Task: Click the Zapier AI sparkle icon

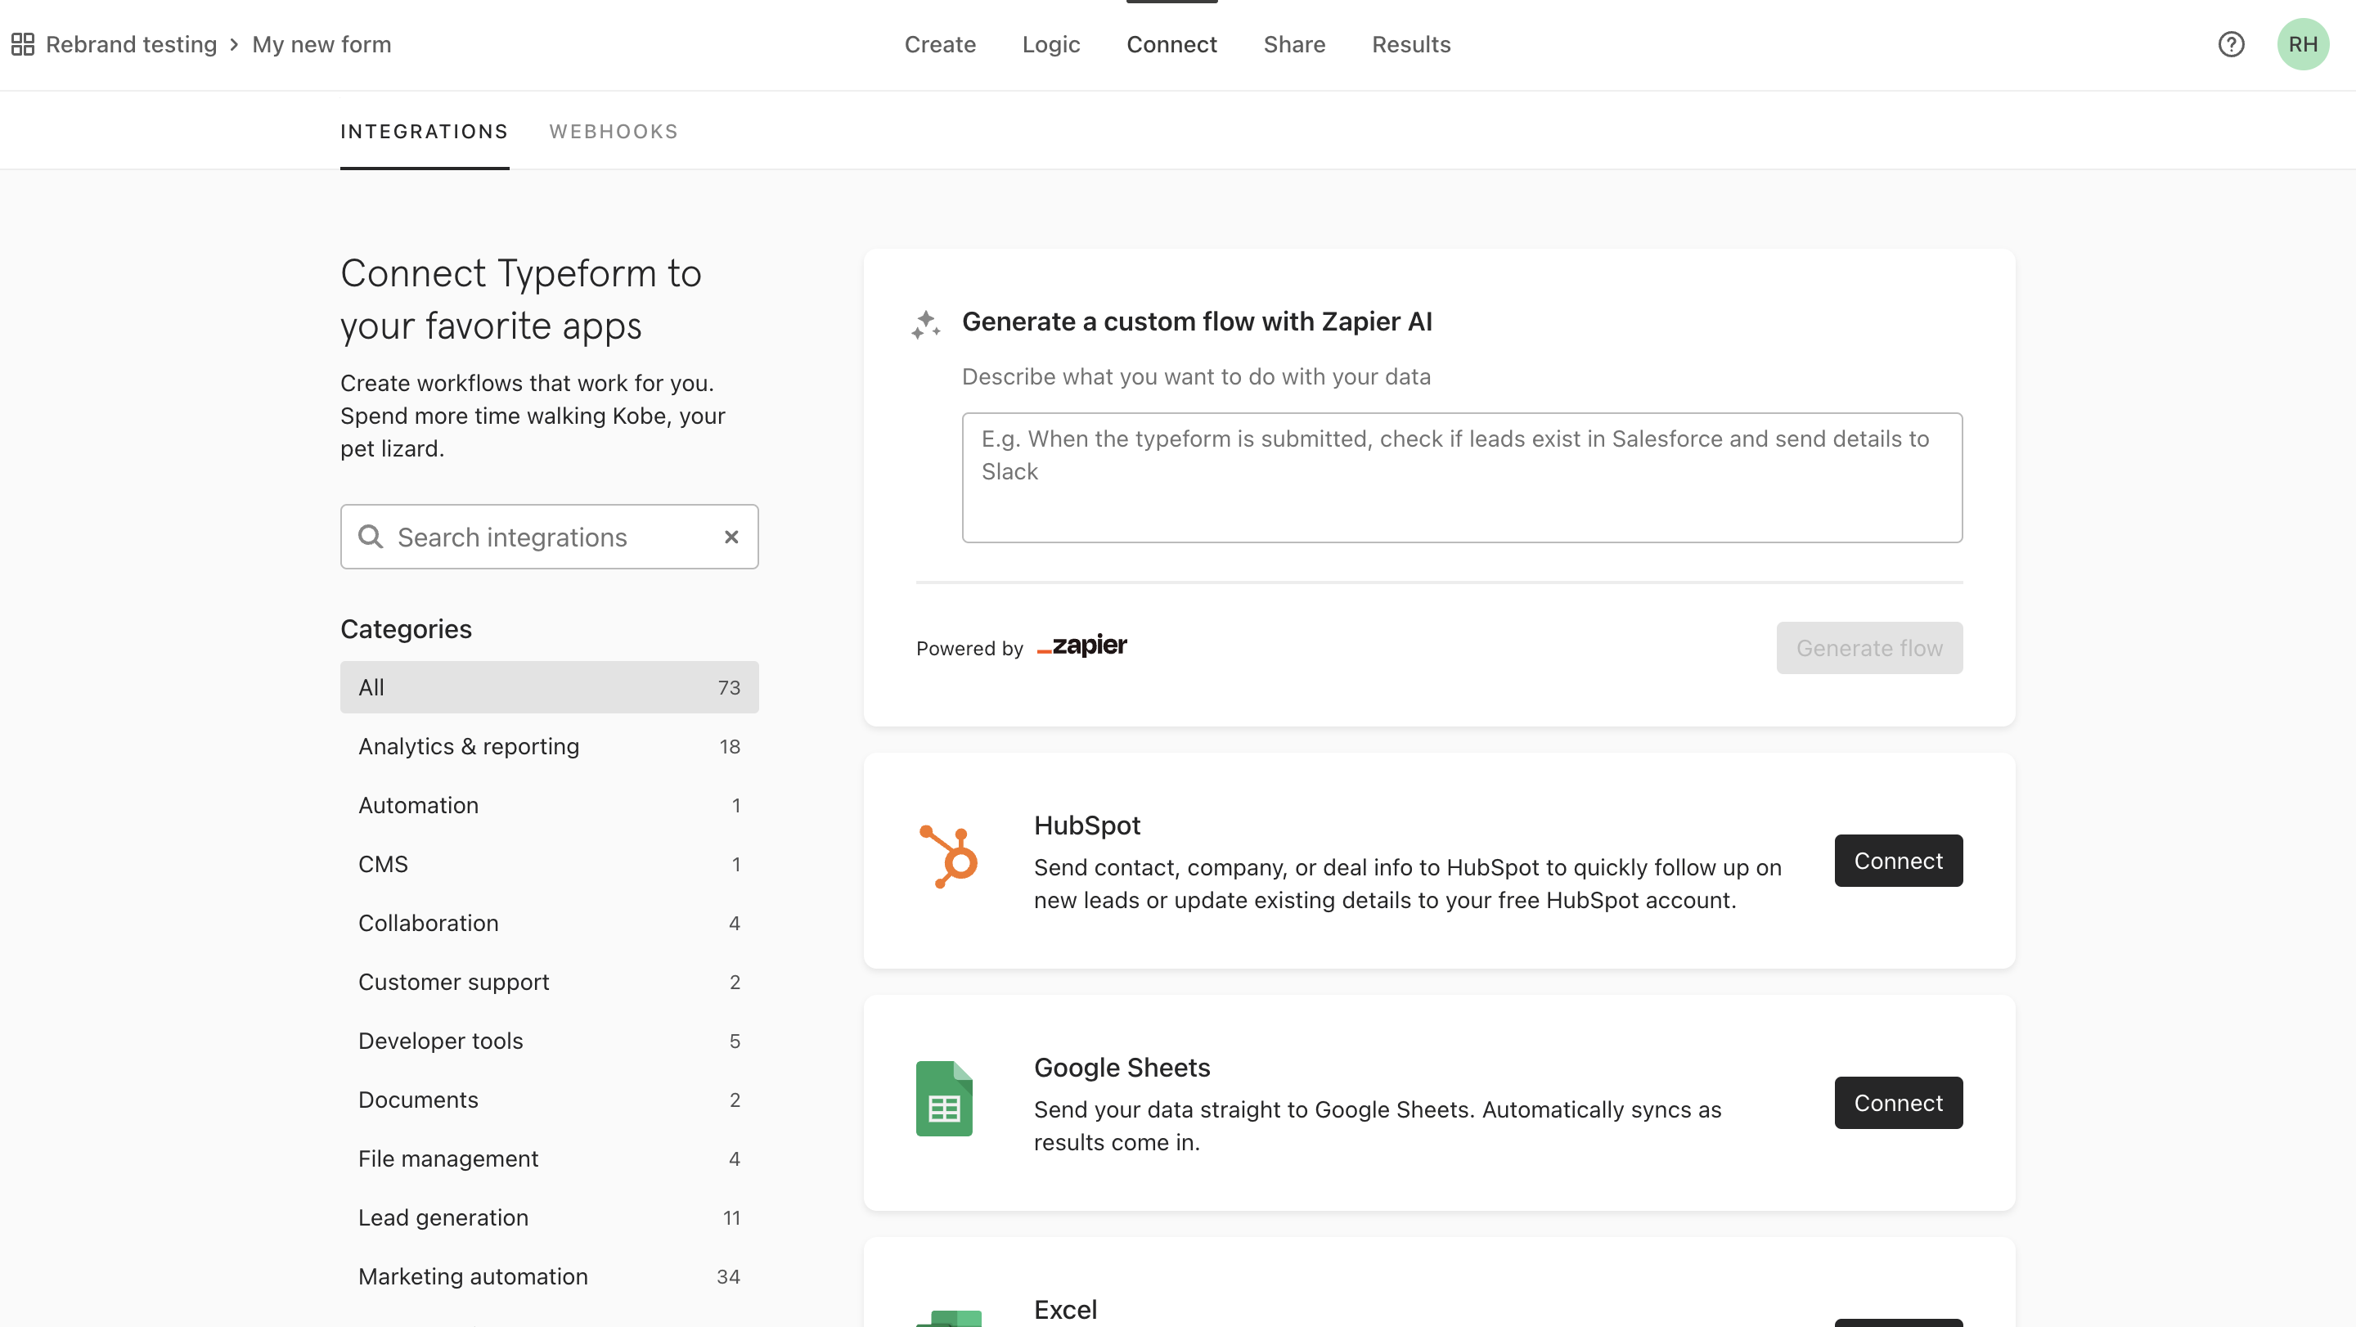Action: pos(925,324)
